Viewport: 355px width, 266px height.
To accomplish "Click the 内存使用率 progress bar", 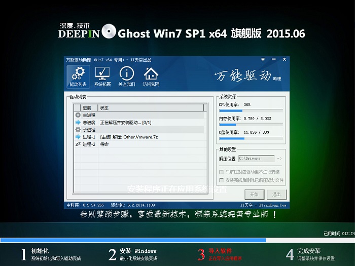I will (x=251, y=125).
